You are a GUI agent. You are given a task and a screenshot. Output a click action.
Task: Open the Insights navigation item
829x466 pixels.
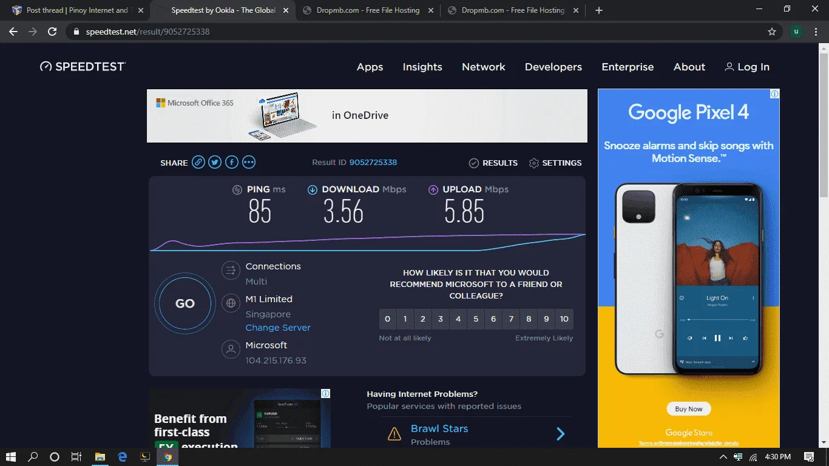pos(422,67)
